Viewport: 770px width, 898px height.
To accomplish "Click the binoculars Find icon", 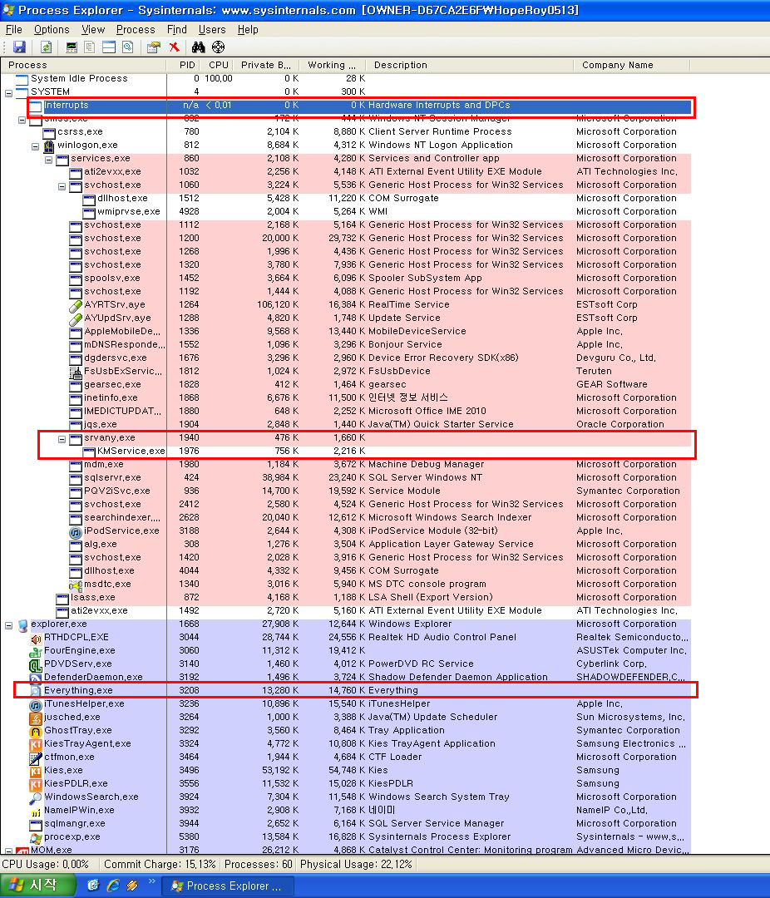I will [198, 47].
